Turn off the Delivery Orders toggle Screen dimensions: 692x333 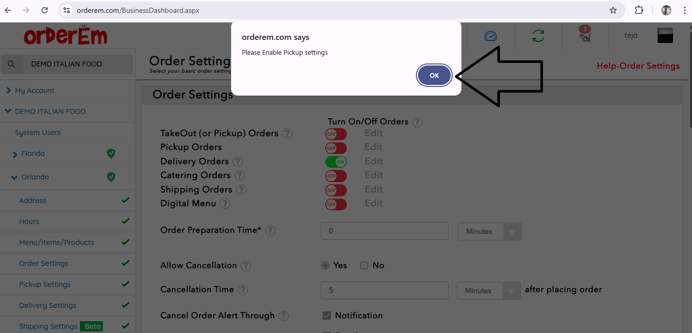point(335,162)
